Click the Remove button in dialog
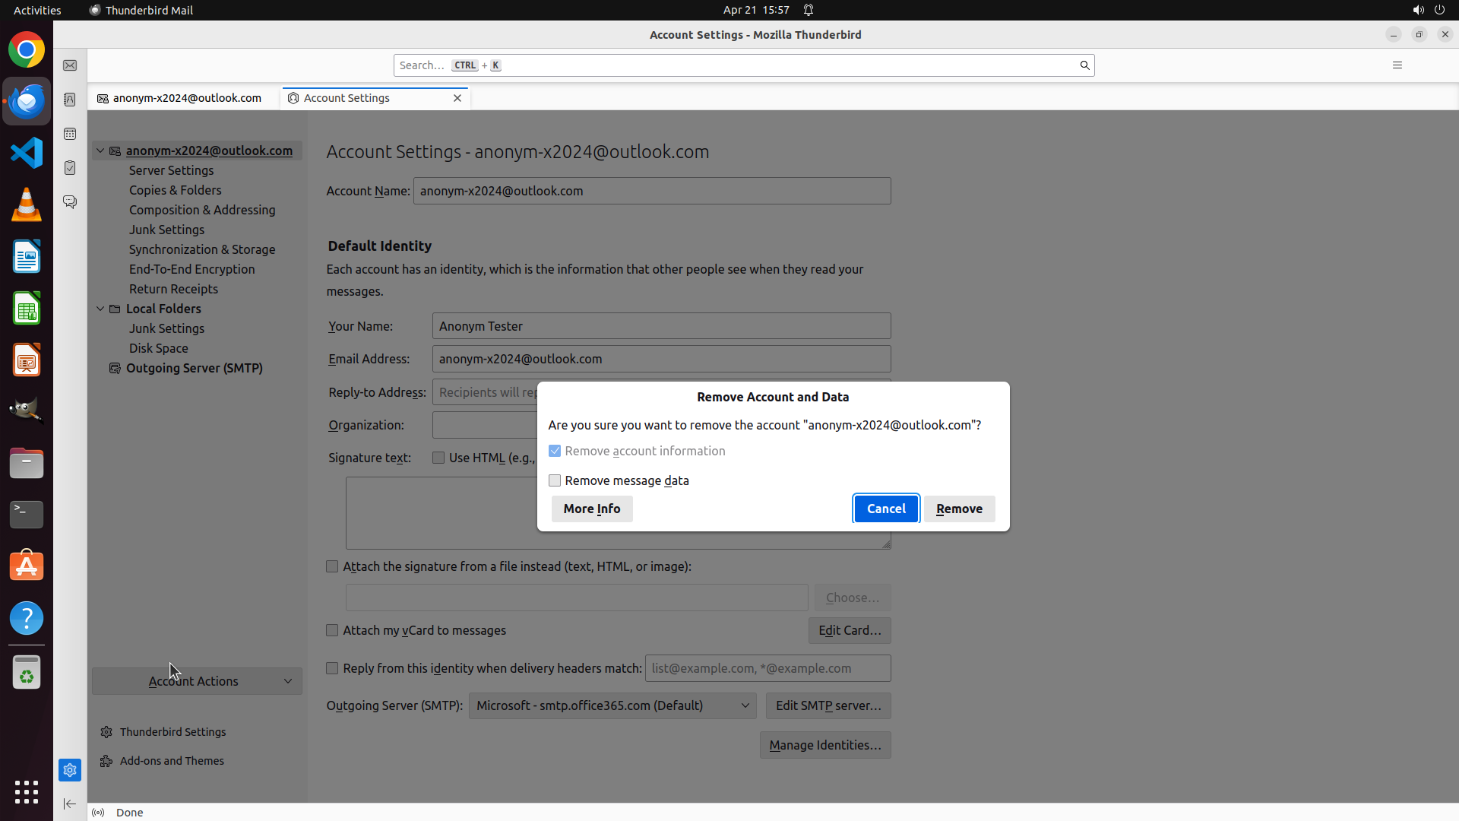 [959, 509]
